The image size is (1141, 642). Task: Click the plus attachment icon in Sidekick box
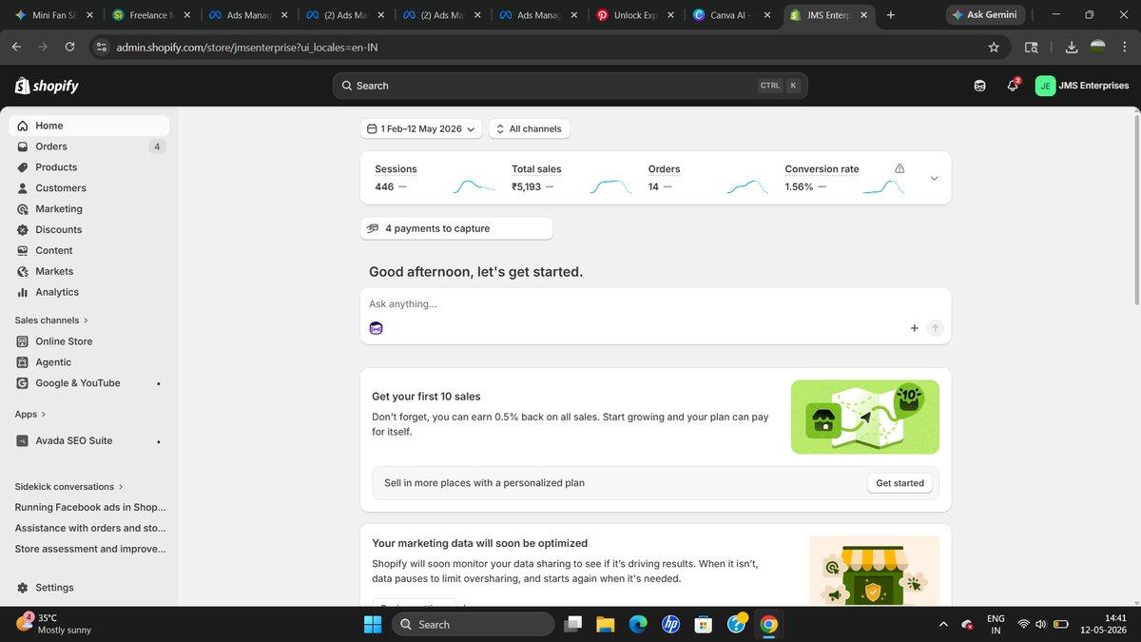tap(915, 328)
